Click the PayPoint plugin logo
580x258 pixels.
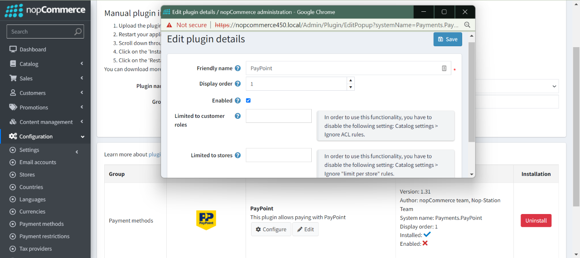(x=206, y=220)
